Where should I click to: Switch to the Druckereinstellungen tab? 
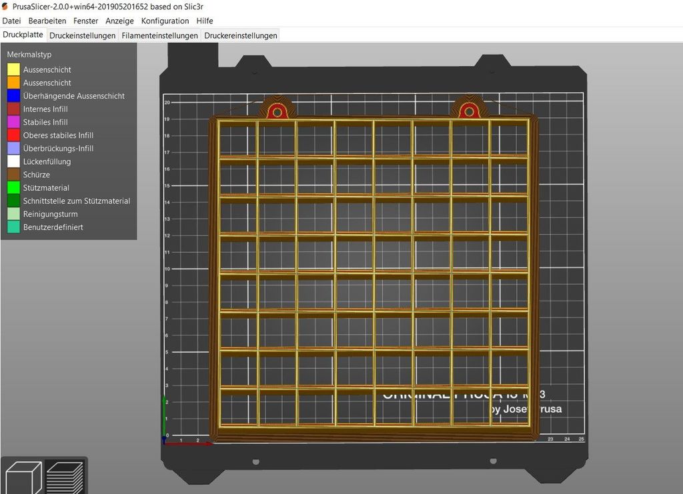(240, 35)
